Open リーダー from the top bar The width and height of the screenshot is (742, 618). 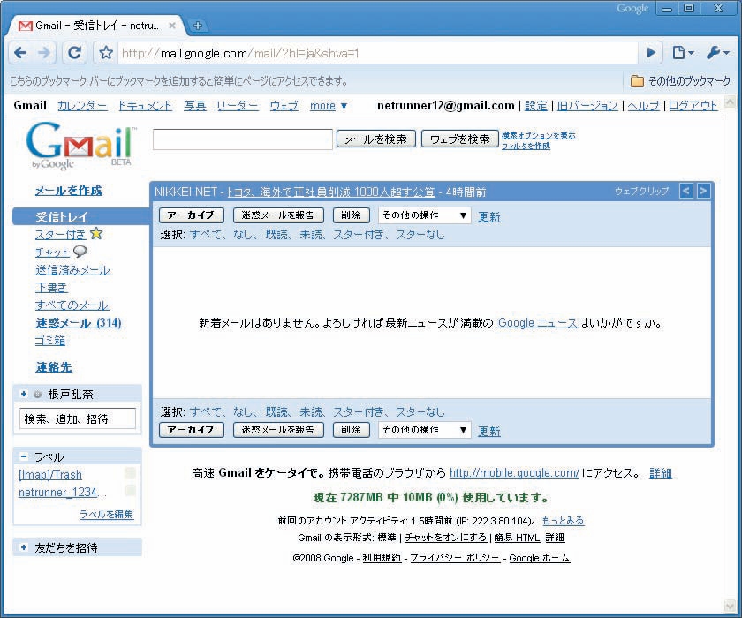click(238, 106)
